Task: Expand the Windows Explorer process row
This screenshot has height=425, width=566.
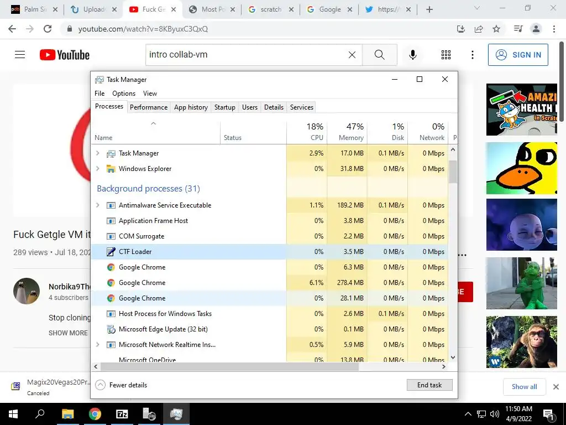Action: [97, 169]
